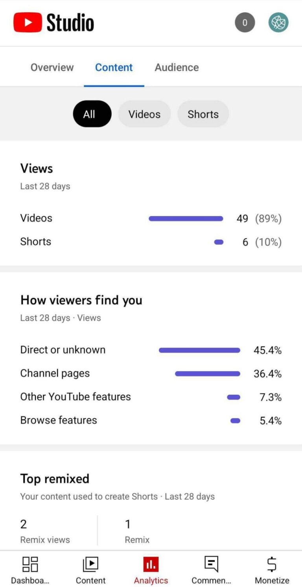
Task: Filter analytics by Shorts only
Action: (203, 114)
